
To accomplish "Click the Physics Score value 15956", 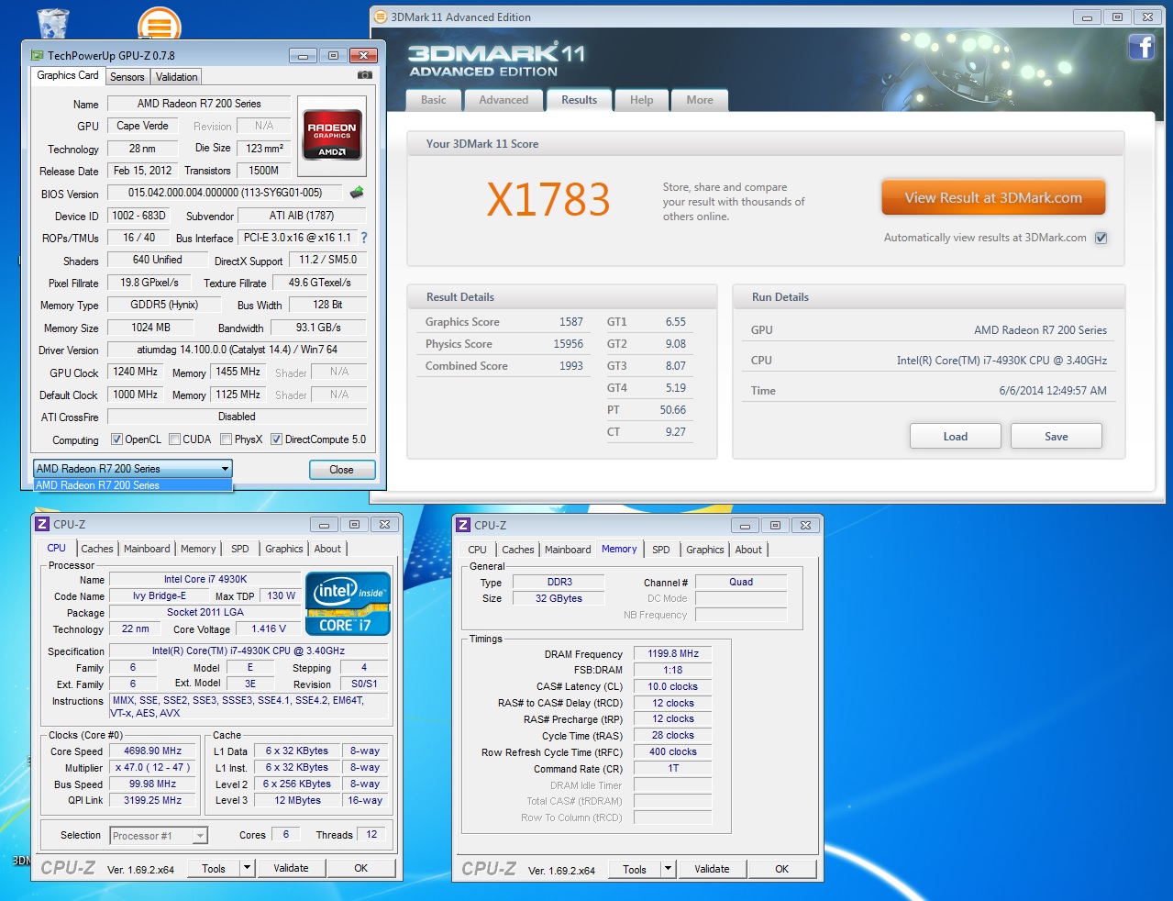I will [x=569, y=344].
